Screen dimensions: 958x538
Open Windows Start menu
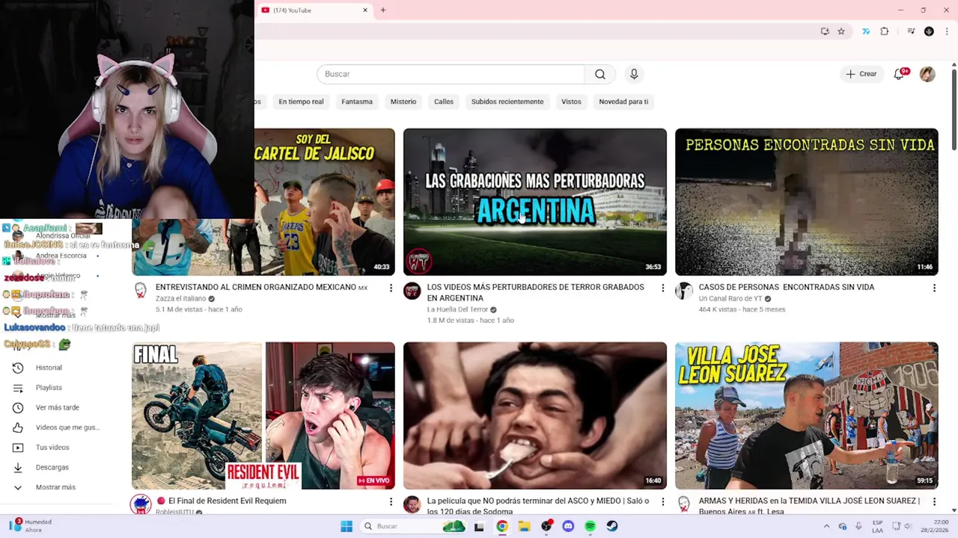click(x=347, y=526)
